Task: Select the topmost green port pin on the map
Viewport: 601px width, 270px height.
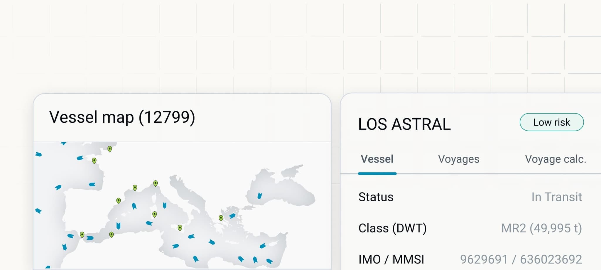Action: [109, 149]
